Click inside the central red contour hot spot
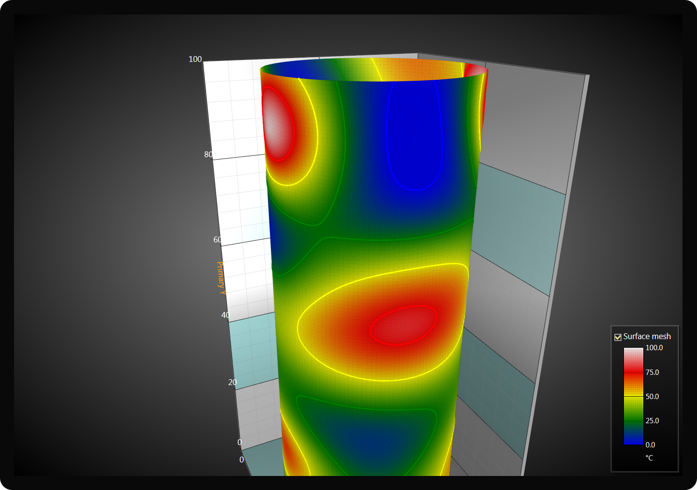 pyautogui.click(x=404, y=325)
